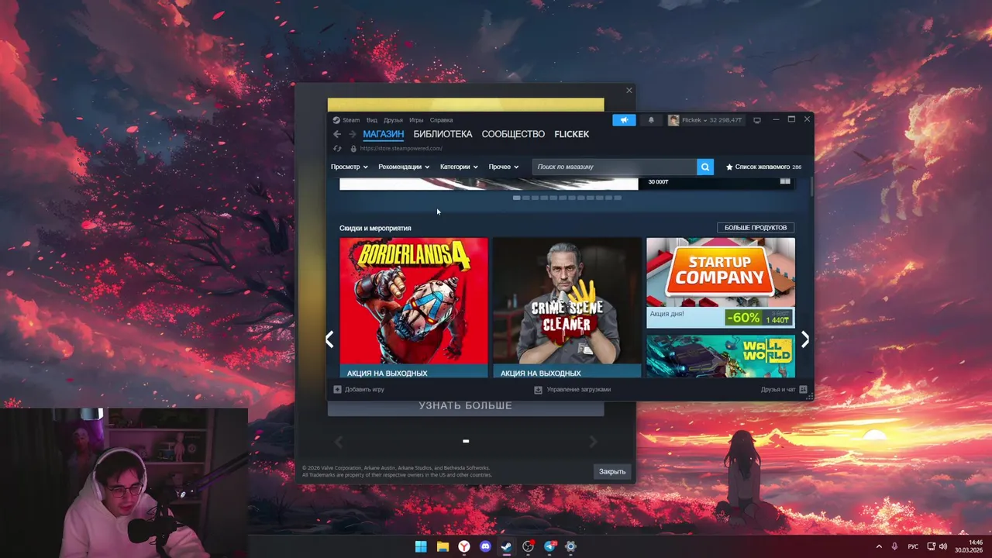The height and width of the screenshot is (558, 992).
Task: Click Закрыть in background dialog
Action: coord(612,471)
